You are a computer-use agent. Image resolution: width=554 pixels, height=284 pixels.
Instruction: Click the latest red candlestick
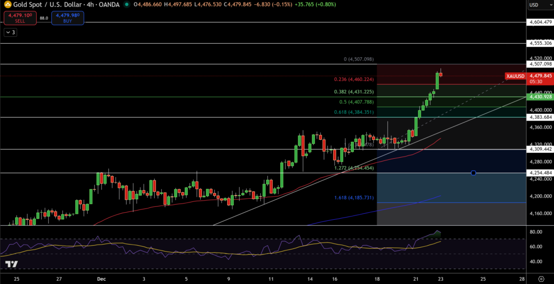coord(441,74)
